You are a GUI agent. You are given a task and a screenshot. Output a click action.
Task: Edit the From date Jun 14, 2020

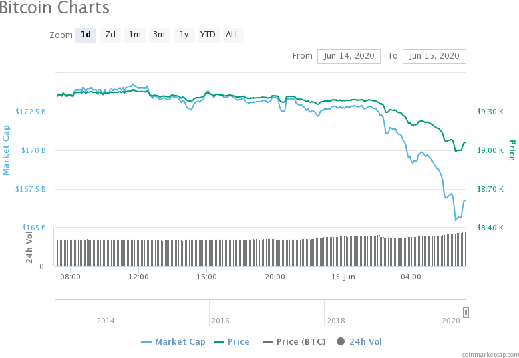tap(349, 56)
